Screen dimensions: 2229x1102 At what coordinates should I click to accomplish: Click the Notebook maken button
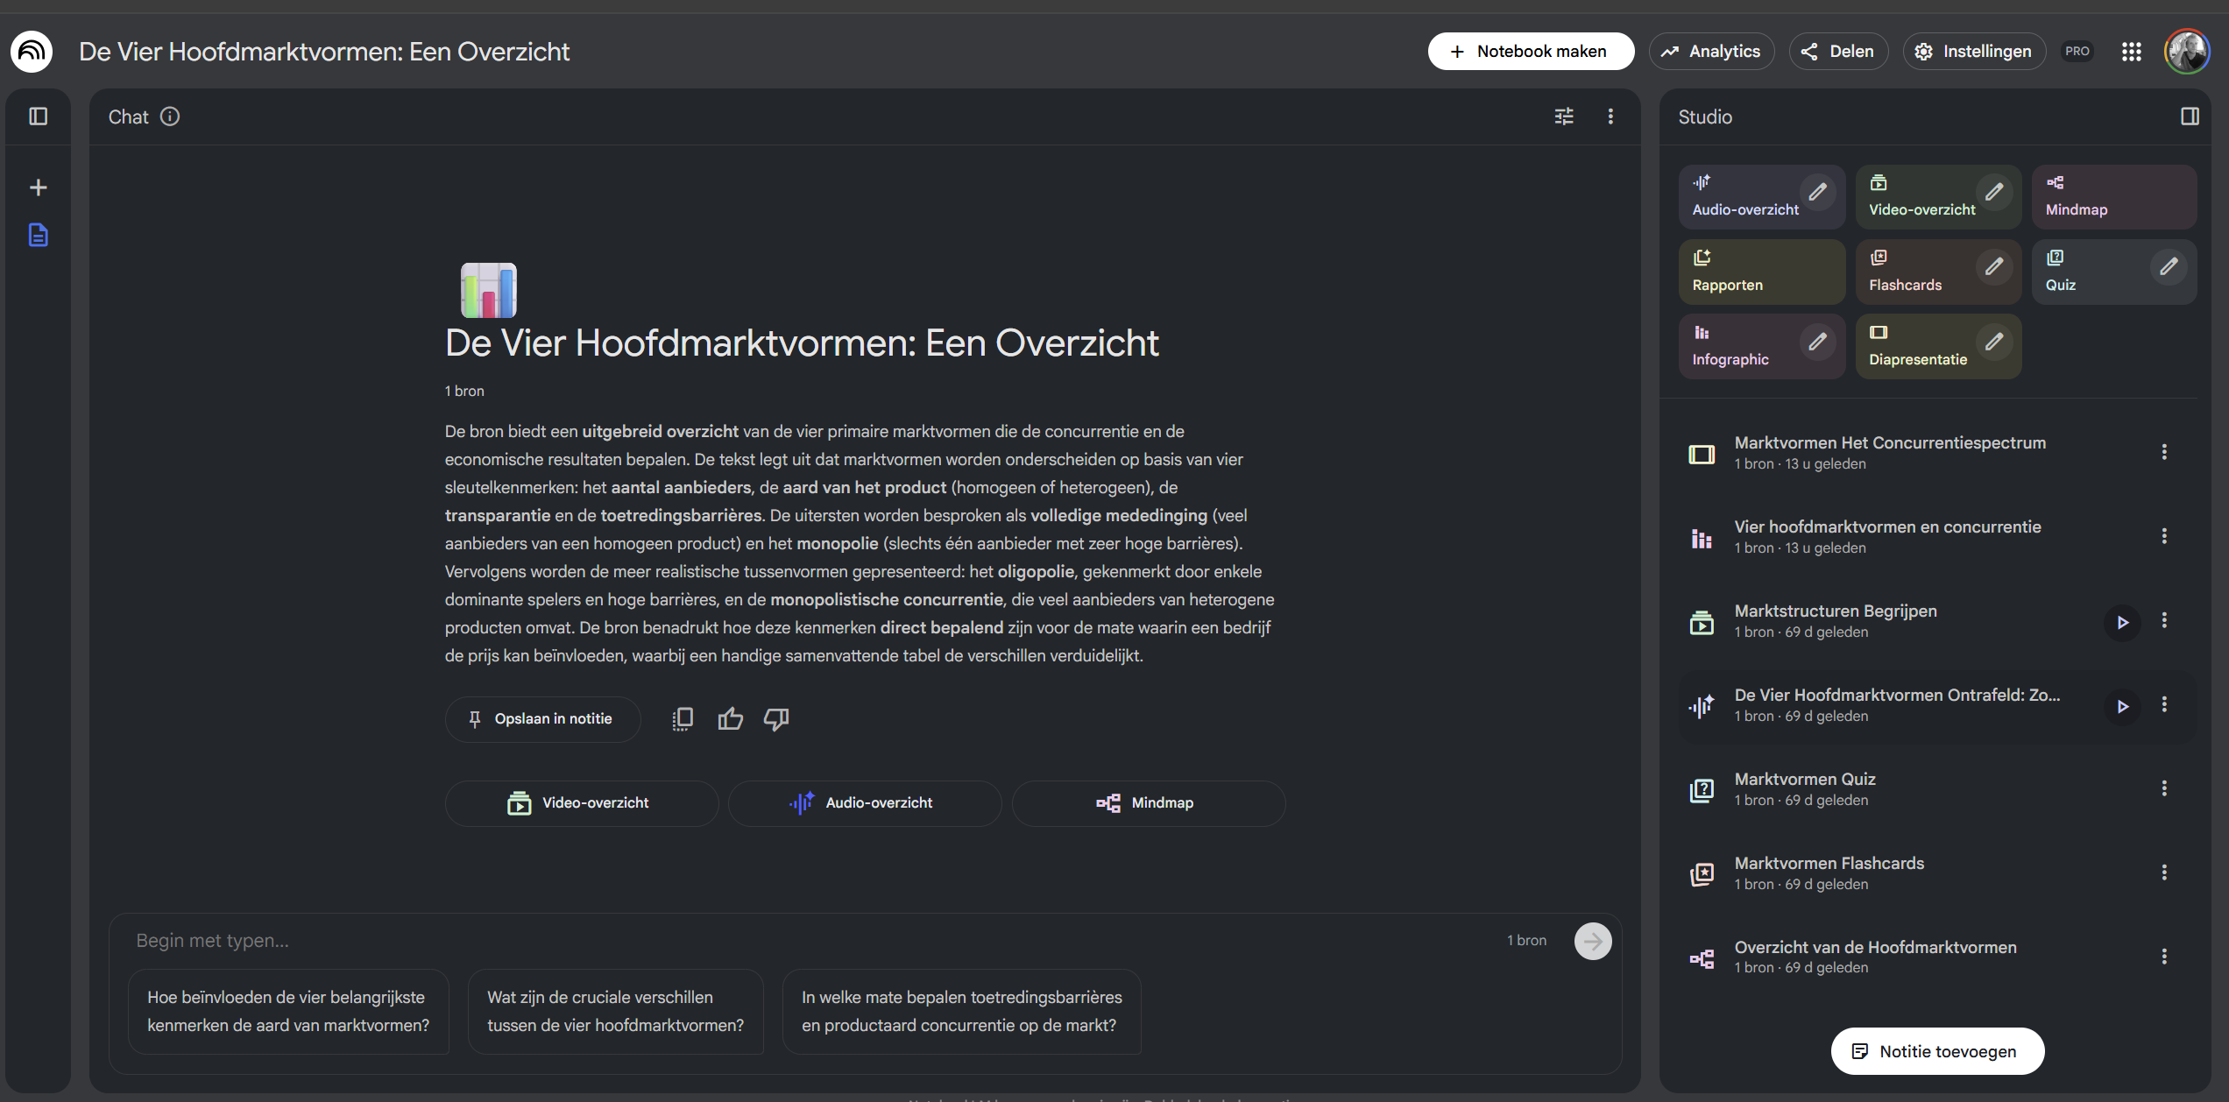1530,52
